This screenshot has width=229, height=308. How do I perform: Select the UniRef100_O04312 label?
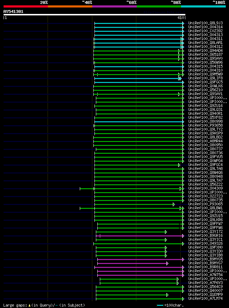(205, 47)
